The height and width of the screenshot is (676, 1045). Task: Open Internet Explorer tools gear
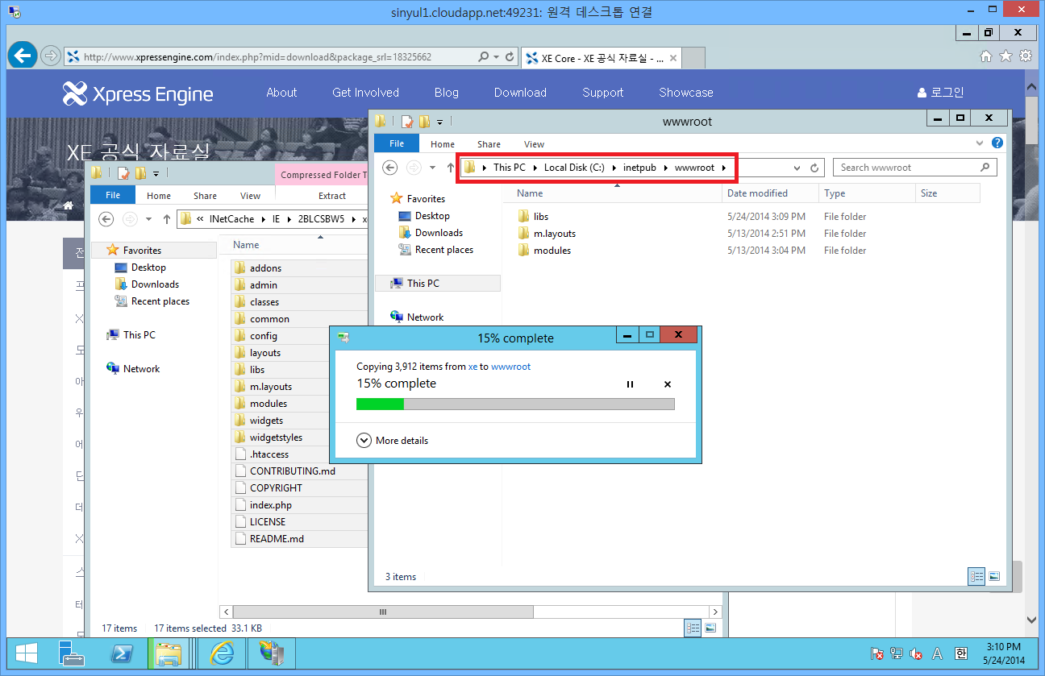1026,56
